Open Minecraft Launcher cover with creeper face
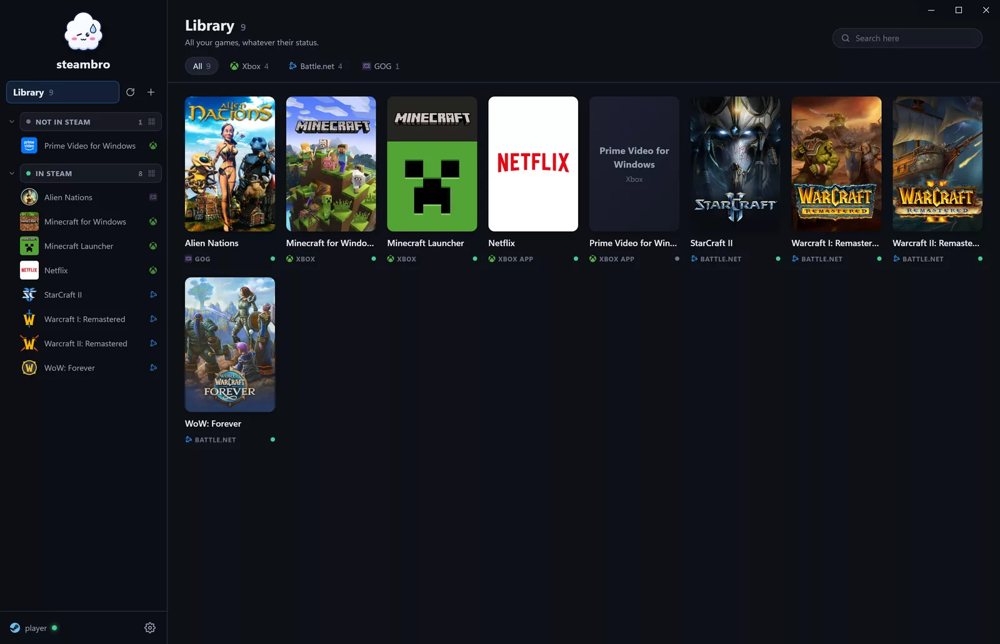1000x644 pixels. [432, 164]
